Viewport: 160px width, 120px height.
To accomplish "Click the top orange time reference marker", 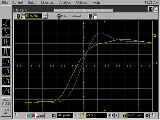I will tap(104, 21).
